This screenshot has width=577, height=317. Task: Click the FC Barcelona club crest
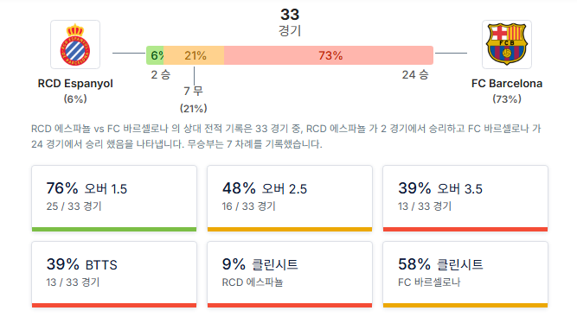point(507,44)
